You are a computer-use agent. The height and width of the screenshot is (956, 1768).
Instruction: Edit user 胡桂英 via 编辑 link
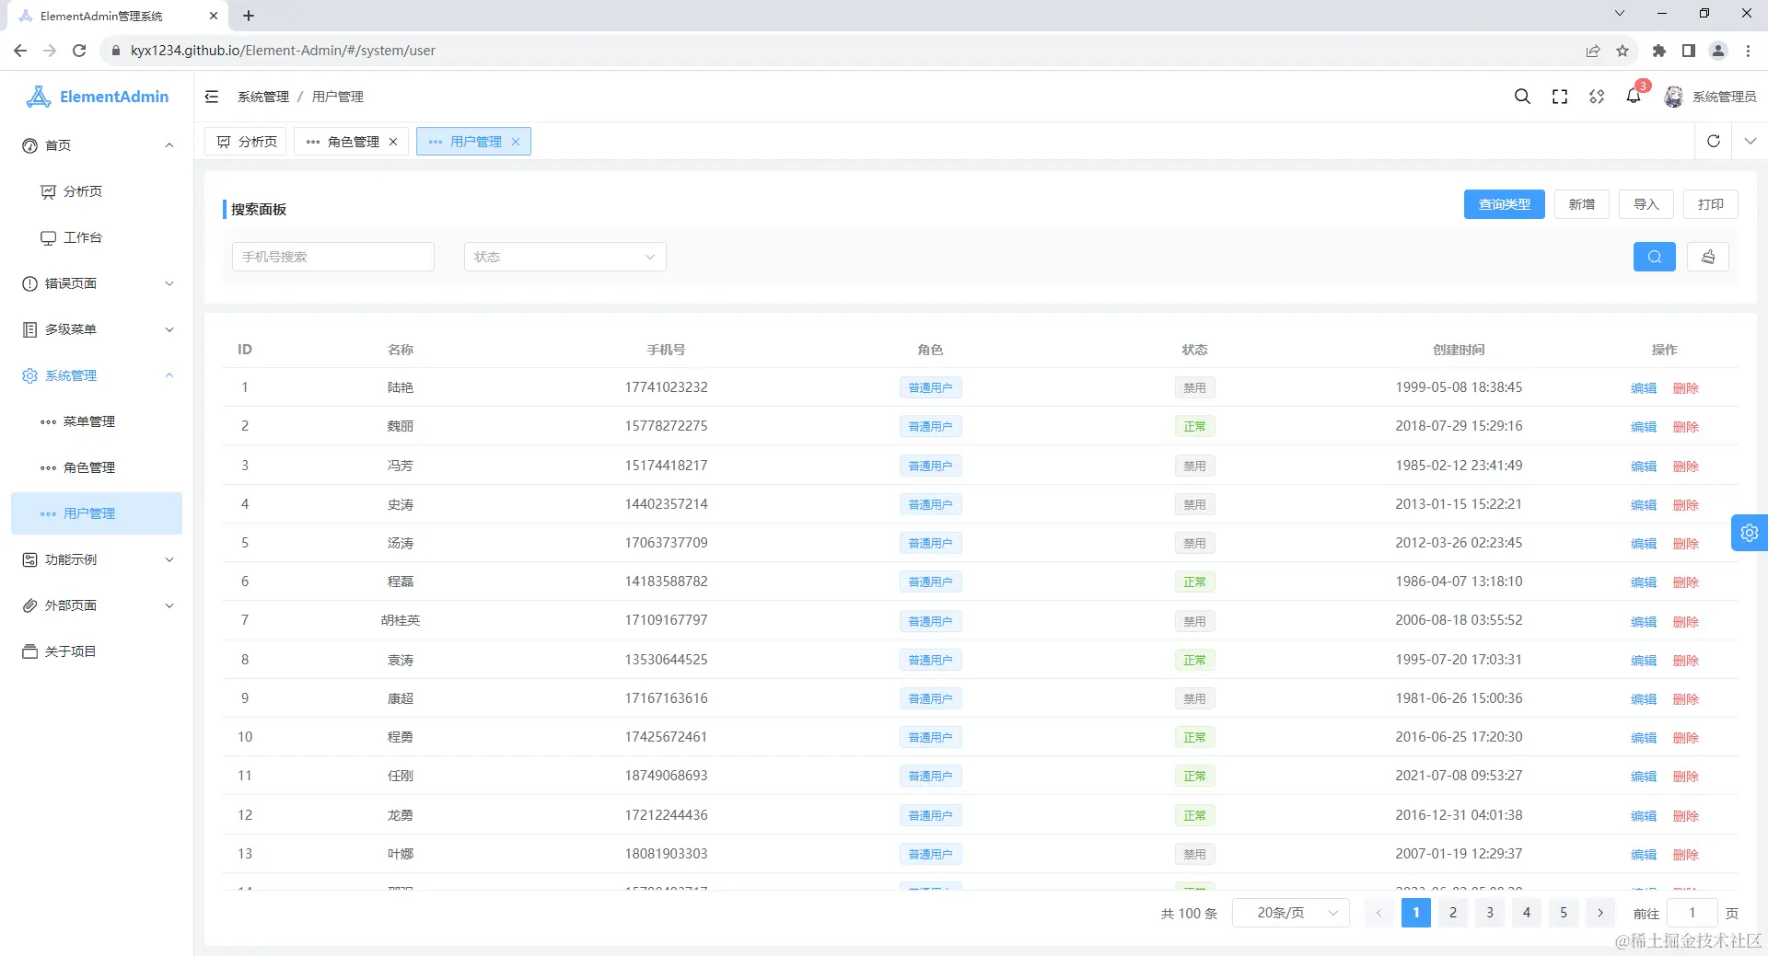1644,622
